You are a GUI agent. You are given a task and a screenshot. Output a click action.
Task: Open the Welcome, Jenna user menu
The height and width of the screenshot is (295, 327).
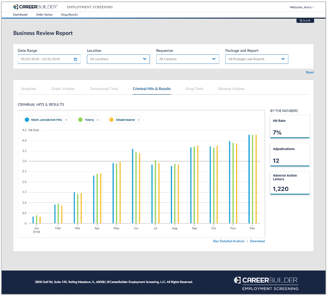(x=302, y=7)
